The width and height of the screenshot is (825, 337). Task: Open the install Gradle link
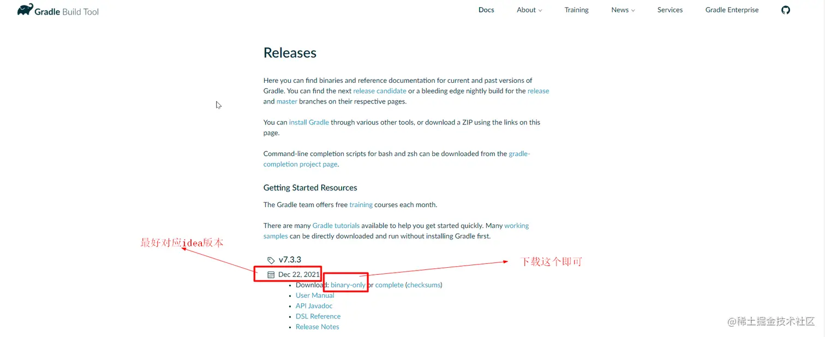pos(309,122)
